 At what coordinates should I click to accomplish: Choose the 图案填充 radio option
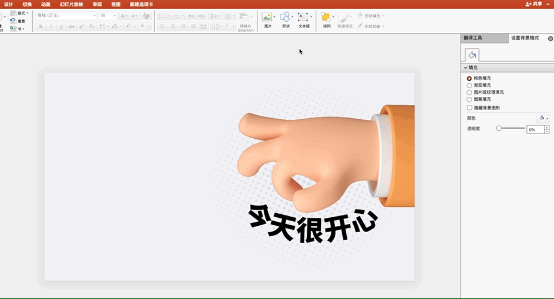pyautogui.click(x=469, y=99)
